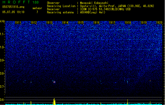This screenshot has width=165, height=105.
Task: Click the HROFFT program title text
Action: click(x=16, y=2)
